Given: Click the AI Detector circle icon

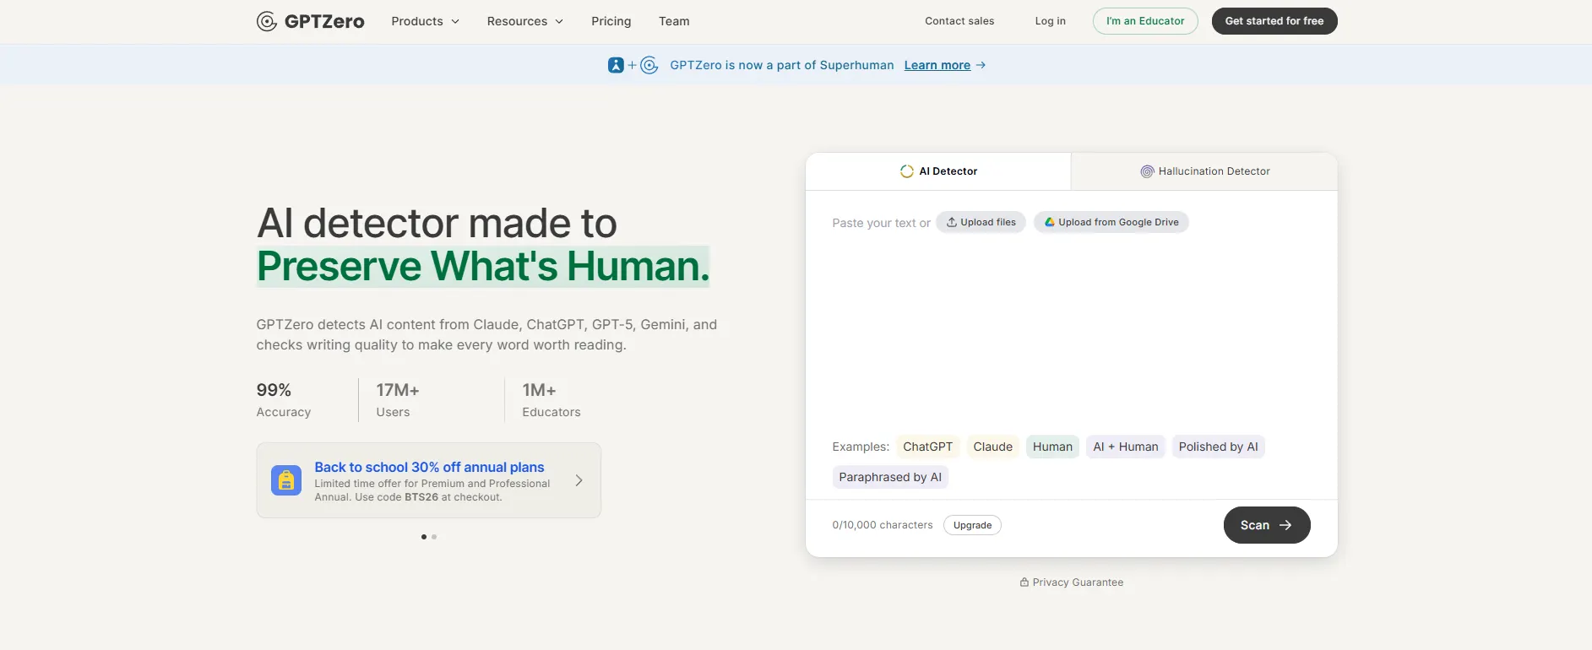Looking at the screenshot, I should tap(907, 171).
